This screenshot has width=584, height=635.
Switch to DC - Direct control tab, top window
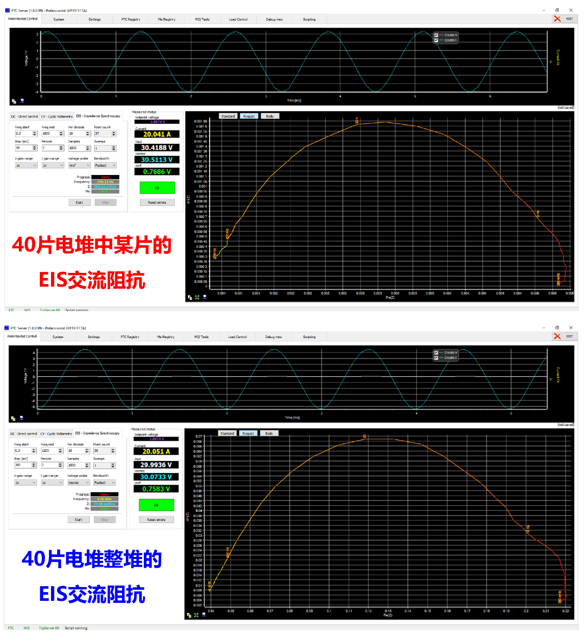(24, 116)
